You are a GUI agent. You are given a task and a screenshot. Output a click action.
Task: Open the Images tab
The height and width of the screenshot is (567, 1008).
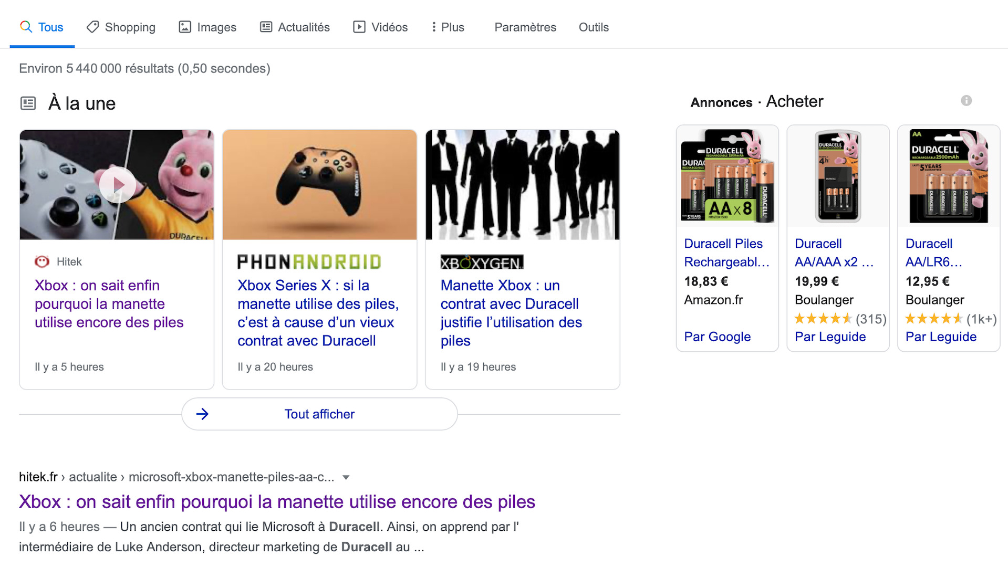point(207,27)
